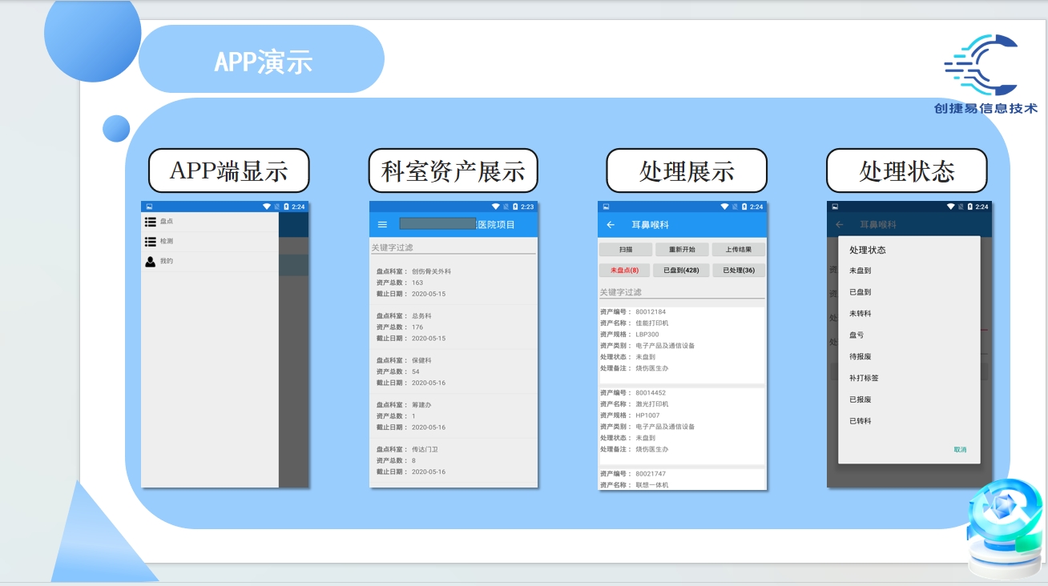Click the crystal browser icon at bottom right
Screen dimensions: 1048x586
click(1003, 528)
